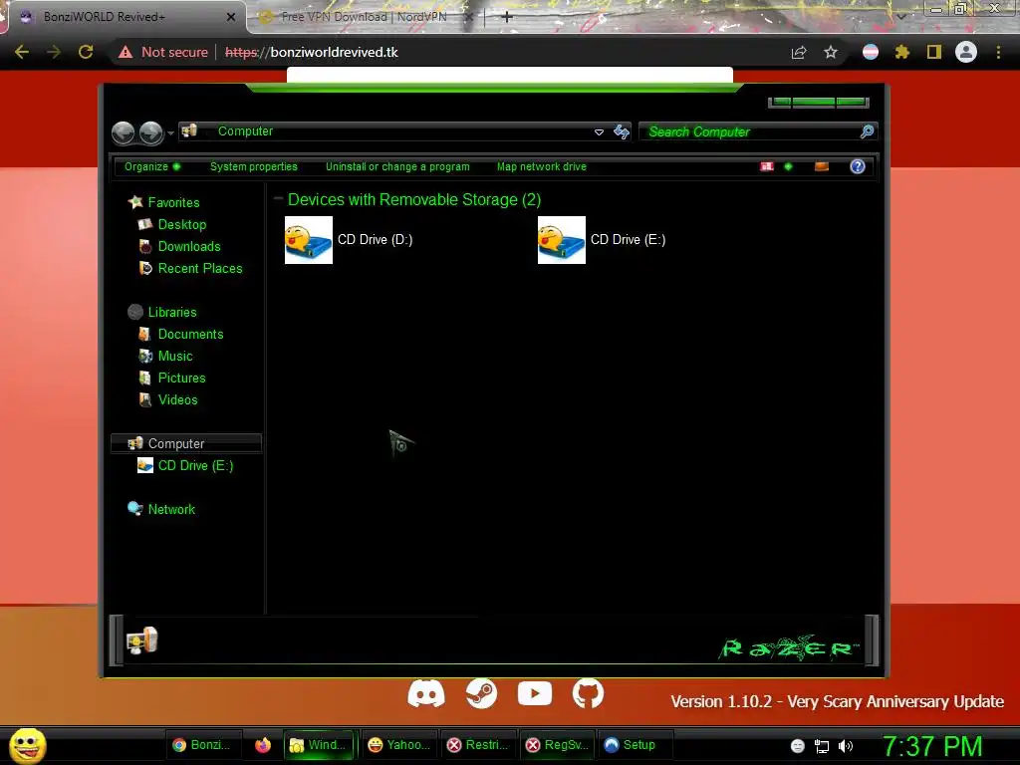Viewport: 1020px width, 765px height.
Task: Click the network system tray icon
Action: click(x=822, y=746)
